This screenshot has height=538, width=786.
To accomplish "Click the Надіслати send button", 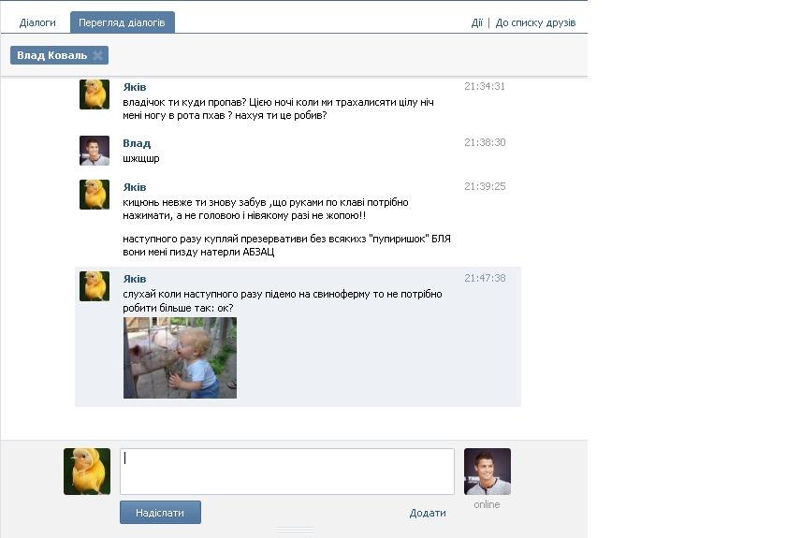I will pyautogui.click(x=160, y=513).
